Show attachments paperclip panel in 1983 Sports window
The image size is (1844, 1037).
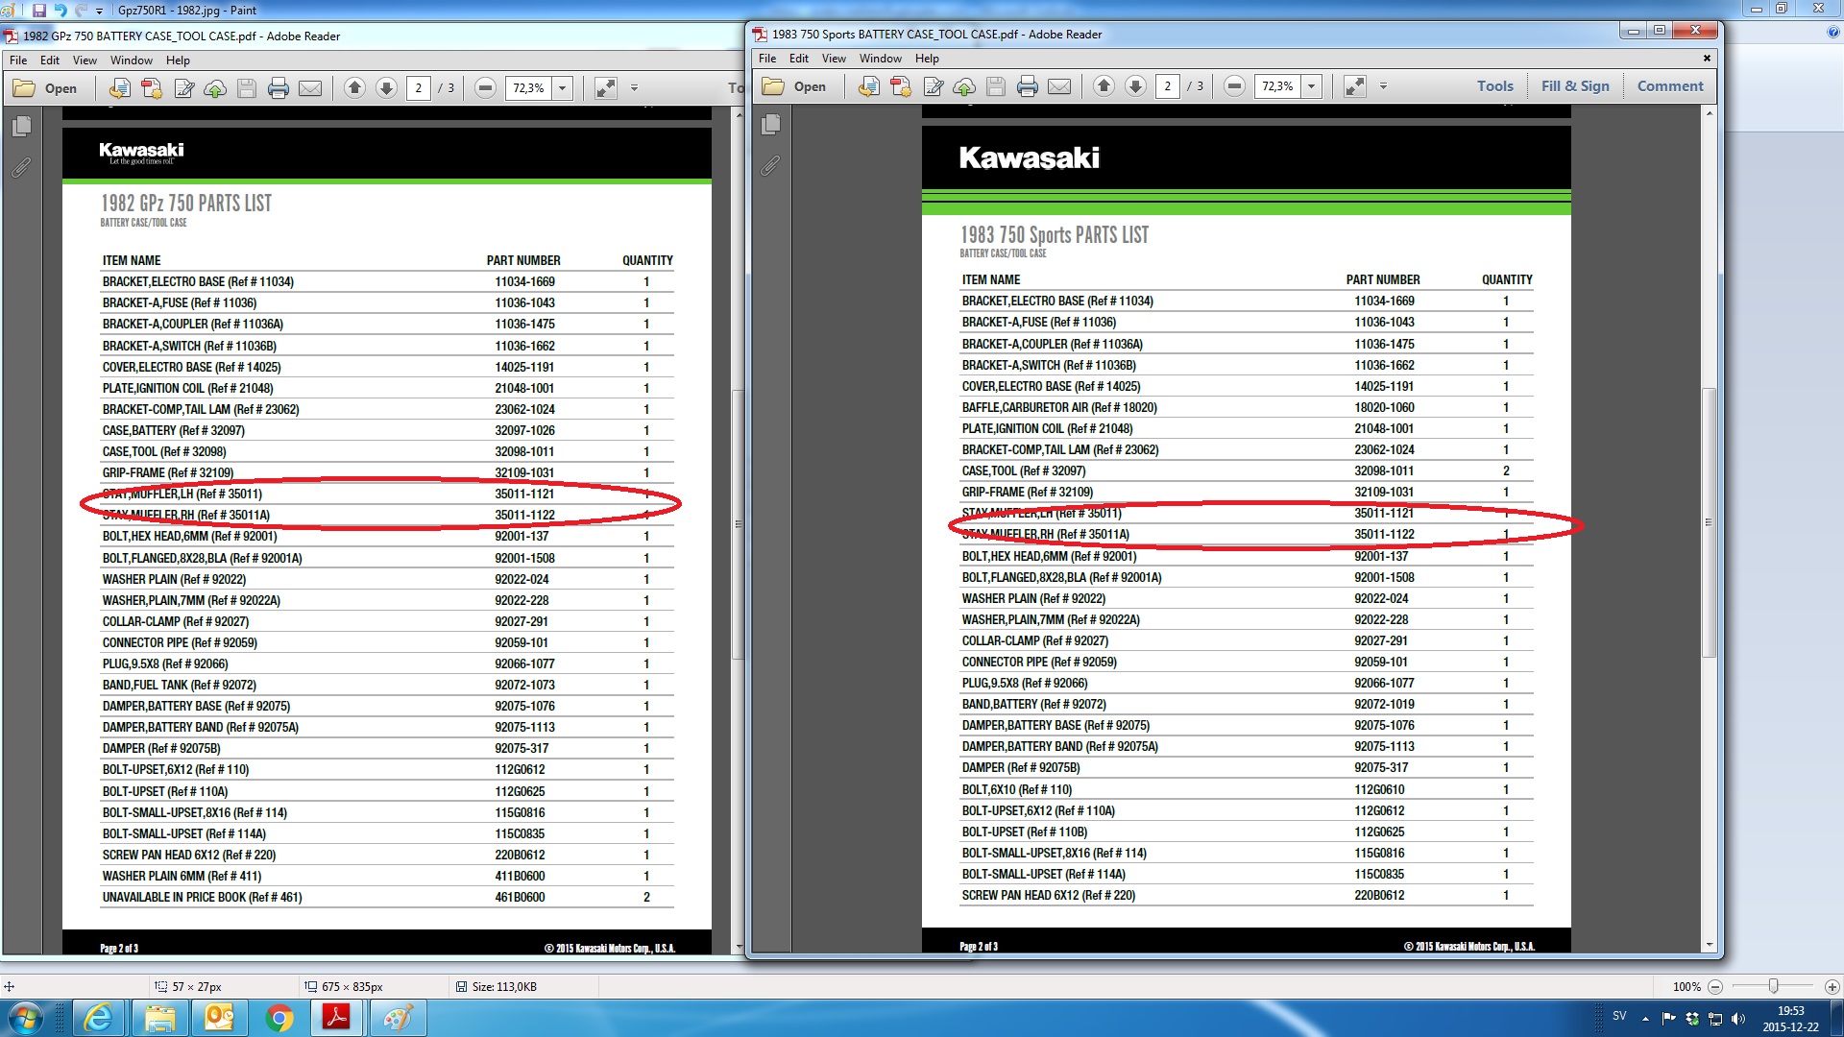pyautogui.click(x=770, y=166)
